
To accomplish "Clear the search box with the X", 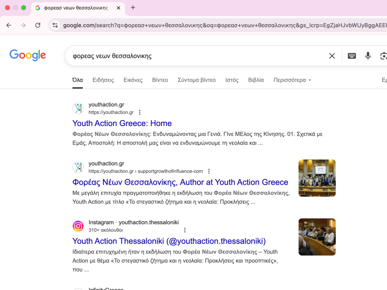I will coord(332,56).
